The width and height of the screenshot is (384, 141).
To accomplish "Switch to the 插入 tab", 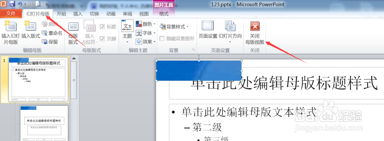I will [x=78, y=14].
